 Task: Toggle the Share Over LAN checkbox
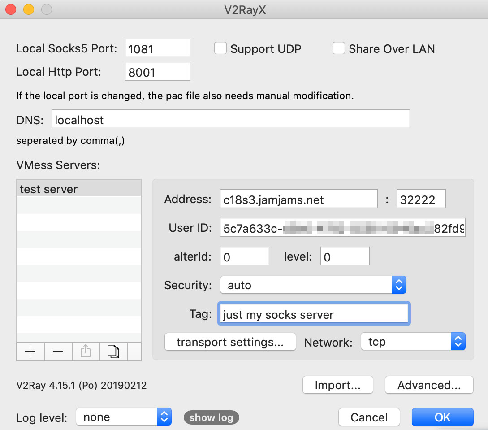coord(339,48)
